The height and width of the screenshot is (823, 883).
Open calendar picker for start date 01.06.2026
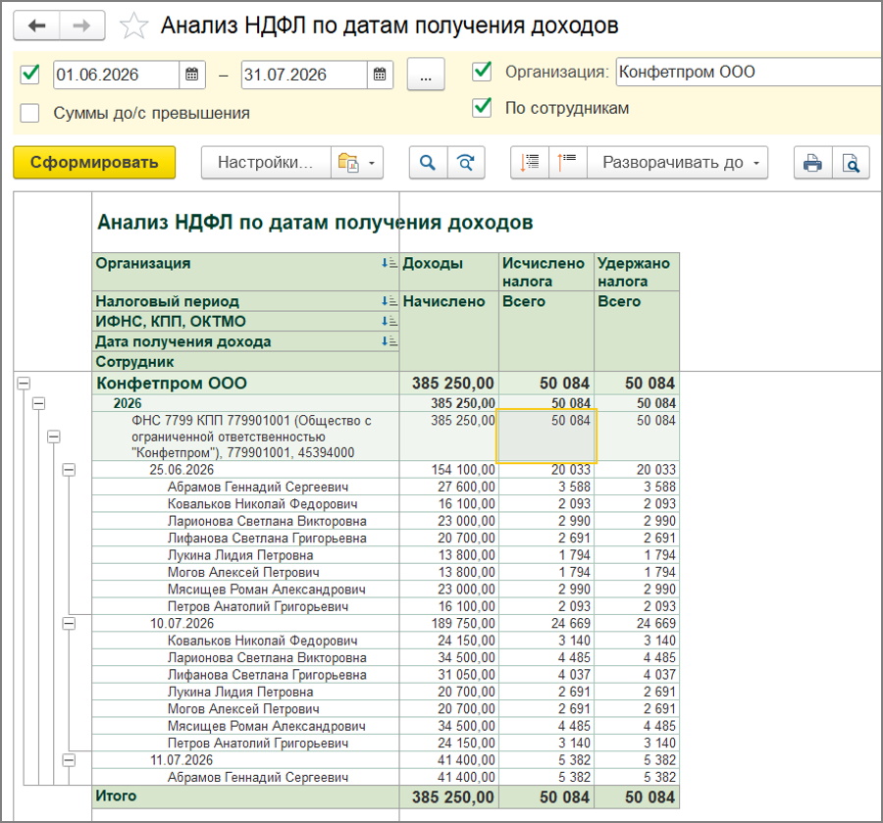192,75
